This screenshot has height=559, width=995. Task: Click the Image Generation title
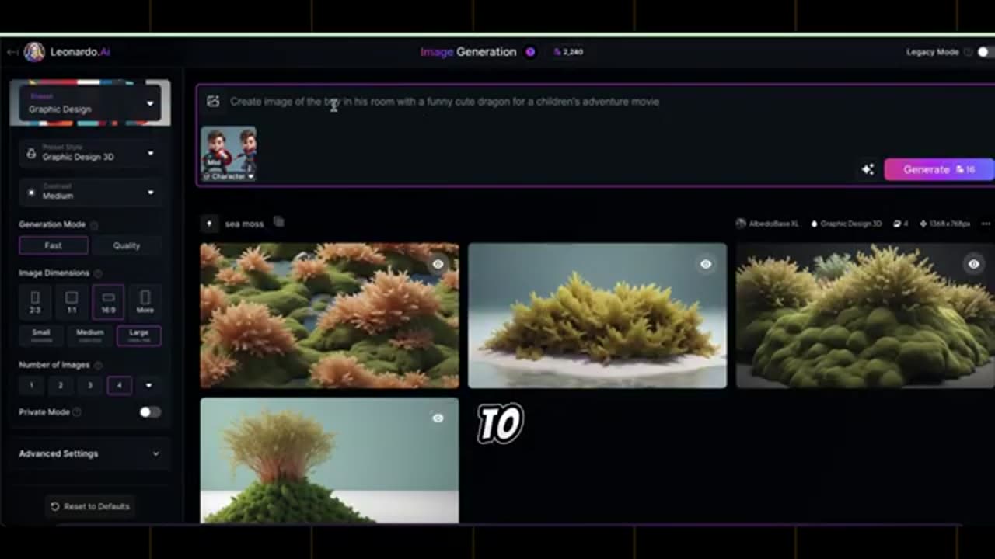pos(468,52)
